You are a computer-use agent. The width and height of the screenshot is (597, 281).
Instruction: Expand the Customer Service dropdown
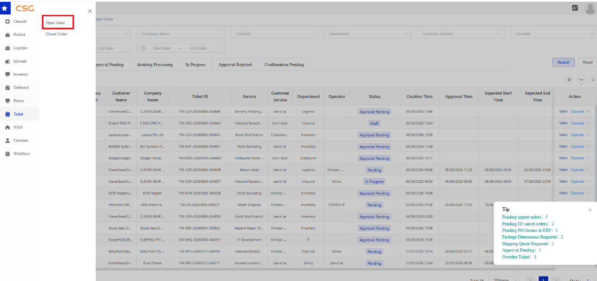460,34
